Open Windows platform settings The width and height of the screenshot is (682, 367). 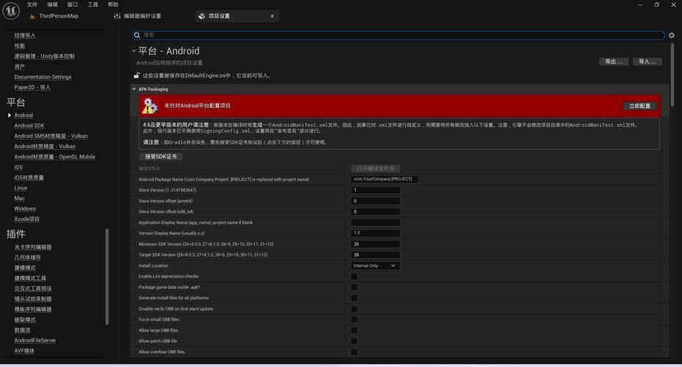(x=25, y=209)
